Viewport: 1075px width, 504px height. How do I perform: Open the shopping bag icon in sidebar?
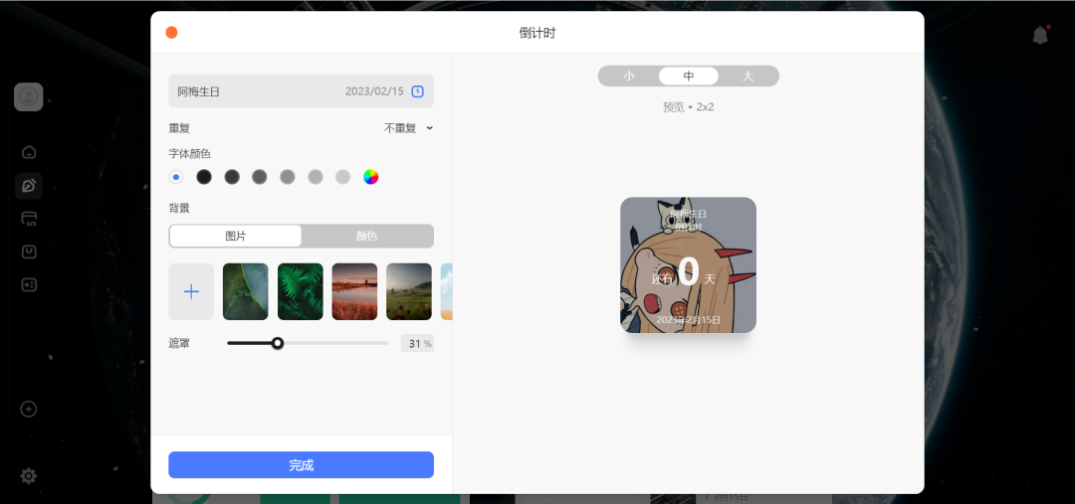29,252
